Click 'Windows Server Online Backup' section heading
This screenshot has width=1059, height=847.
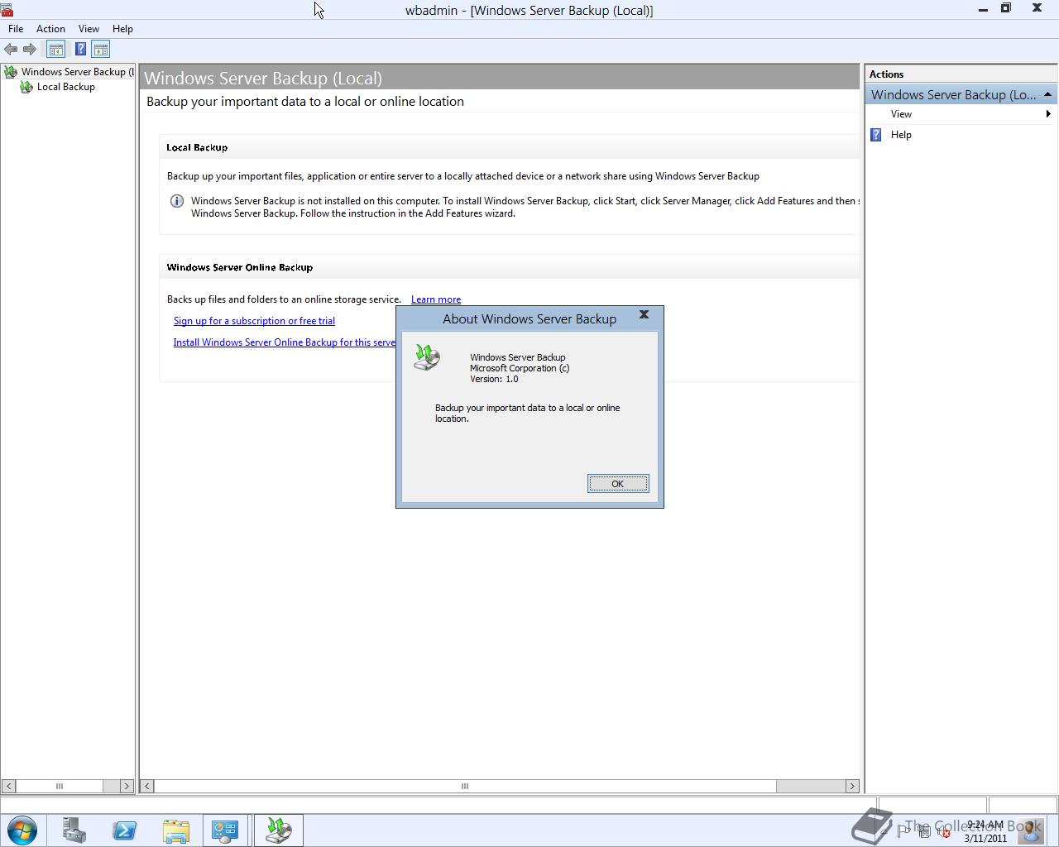tap(240, 267)
